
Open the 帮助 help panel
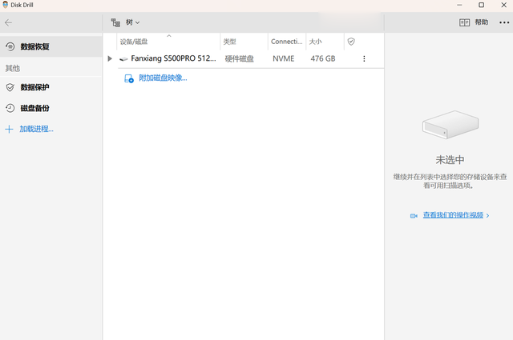coord(482,22)
